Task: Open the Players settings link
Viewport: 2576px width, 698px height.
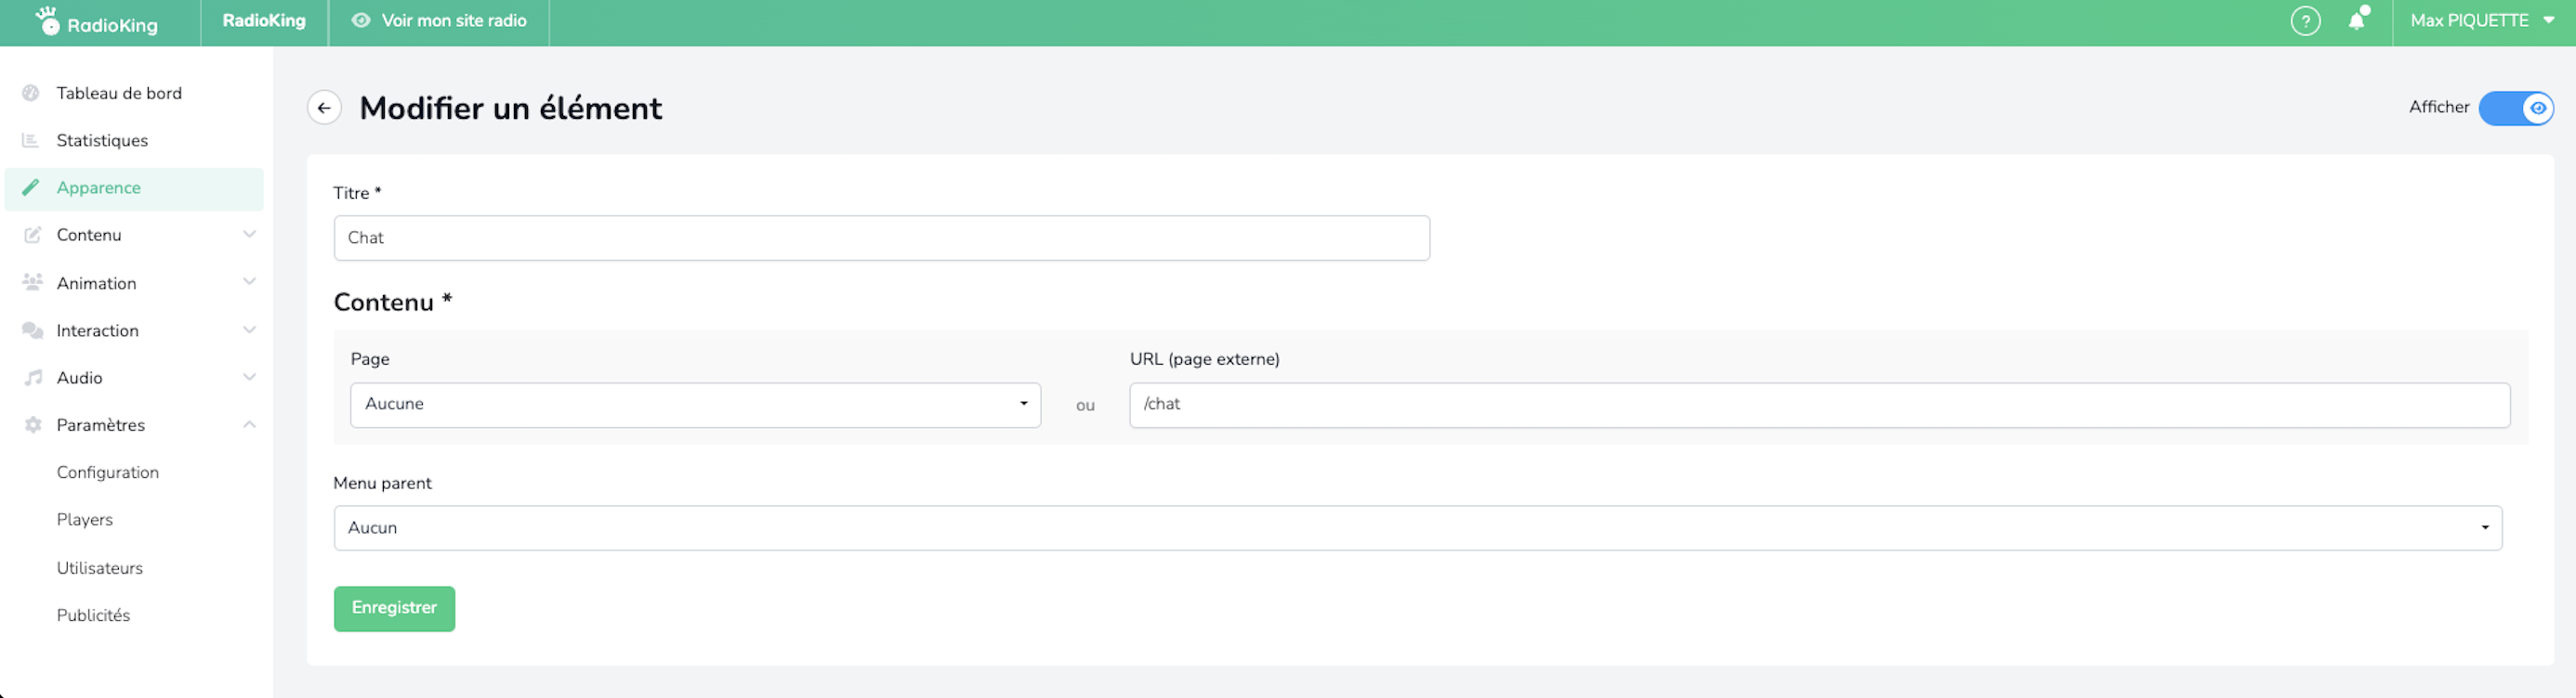Action: tap(85, 521)
